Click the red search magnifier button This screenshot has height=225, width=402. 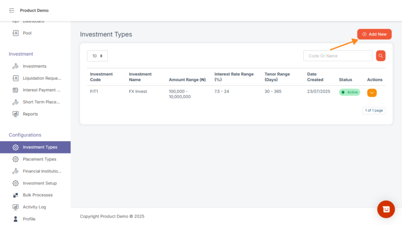(380, 56)
